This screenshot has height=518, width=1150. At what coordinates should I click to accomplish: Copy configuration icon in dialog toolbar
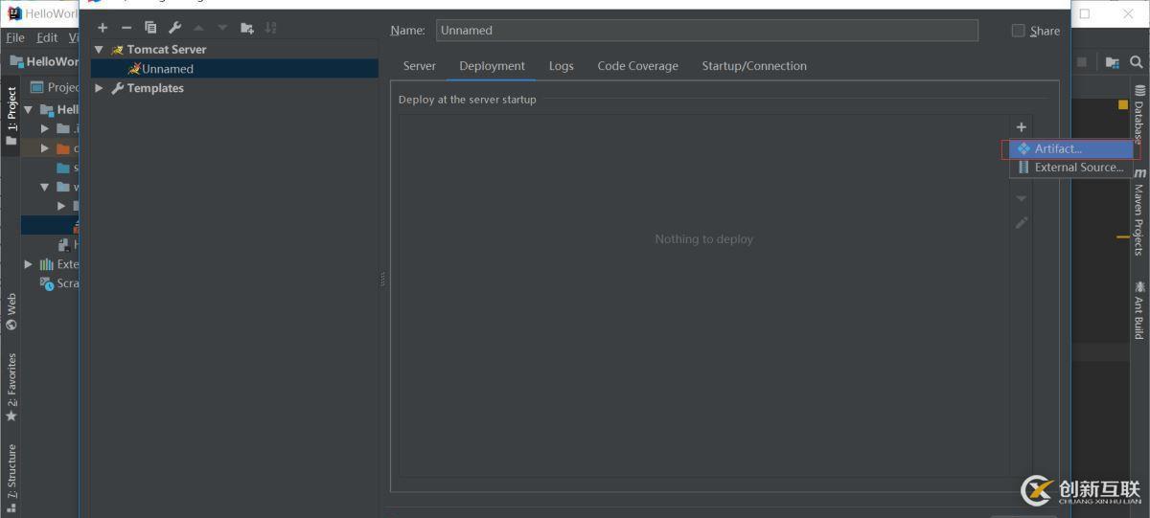150,28
